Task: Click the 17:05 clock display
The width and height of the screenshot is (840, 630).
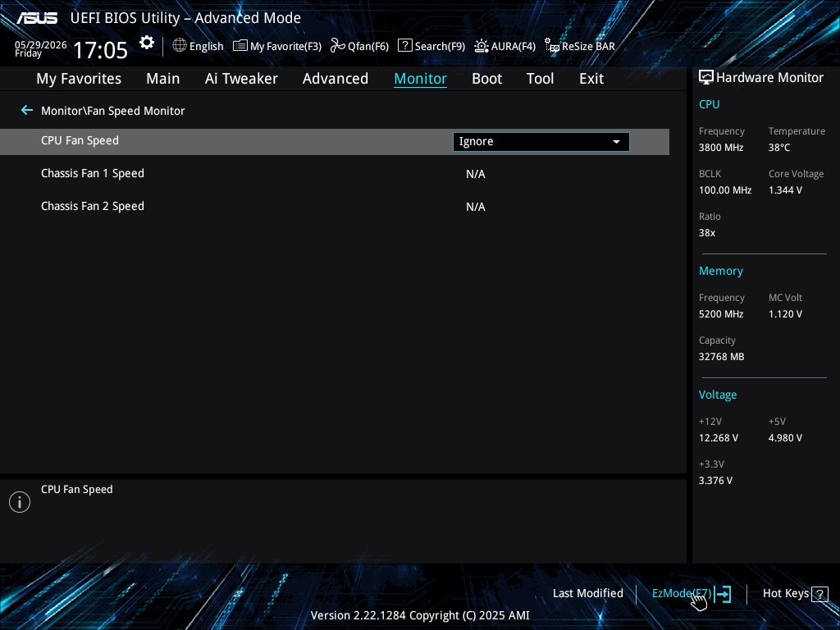Action: (x=100, y=50)
